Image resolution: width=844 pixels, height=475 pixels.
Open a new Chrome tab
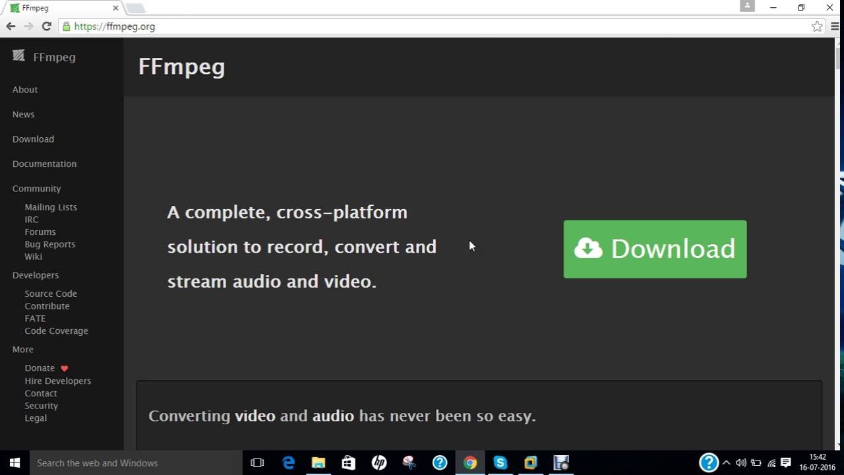pos(135,8)
